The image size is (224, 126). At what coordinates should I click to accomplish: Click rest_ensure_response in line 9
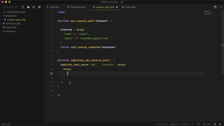click(x=85, y=47)
